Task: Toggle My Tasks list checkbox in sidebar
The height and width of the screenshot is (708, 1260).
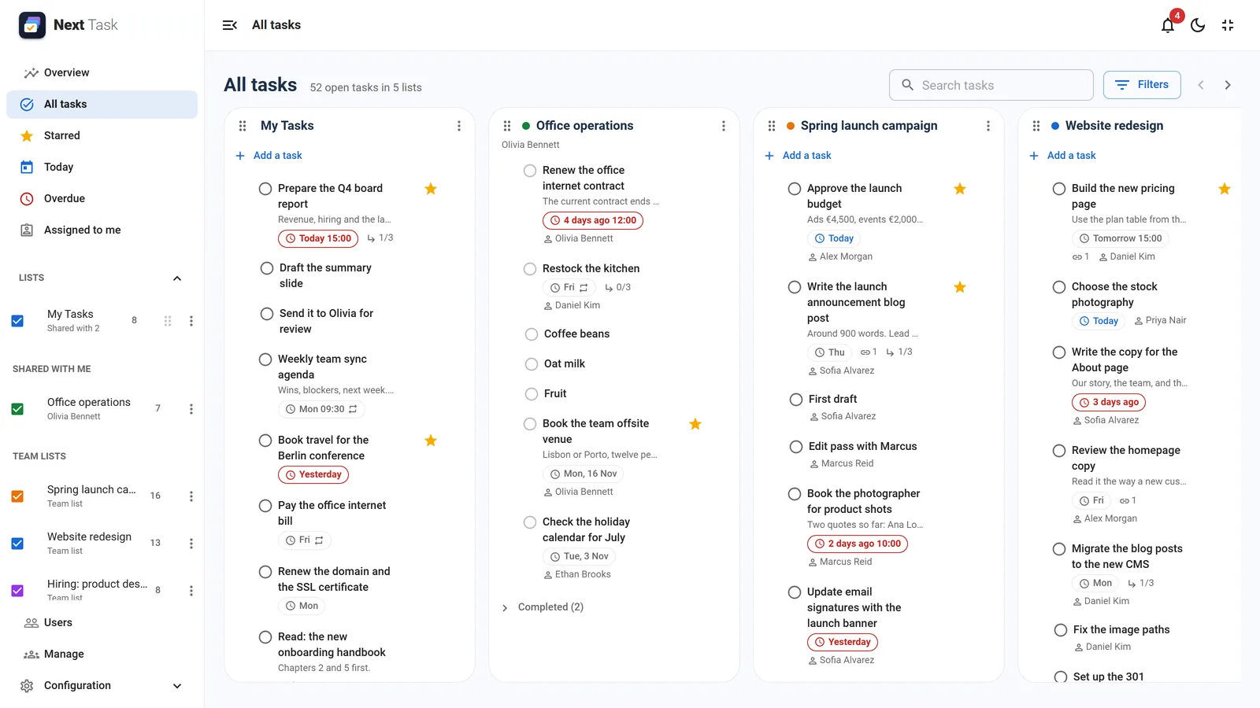Action: (x=17, y=321)
